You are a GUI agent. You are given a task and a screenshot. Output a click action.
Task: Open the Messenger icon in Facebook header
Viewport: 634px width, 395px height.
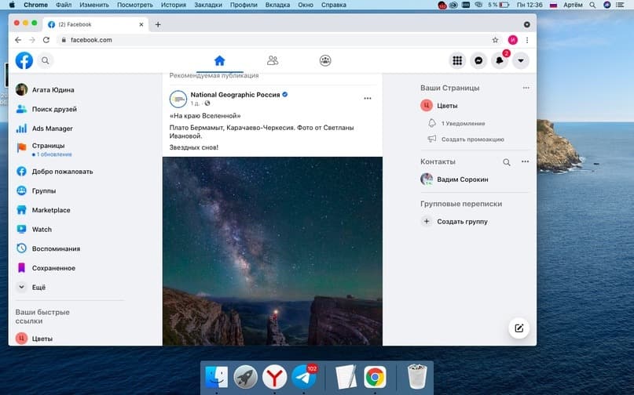(x=478, y=60)
